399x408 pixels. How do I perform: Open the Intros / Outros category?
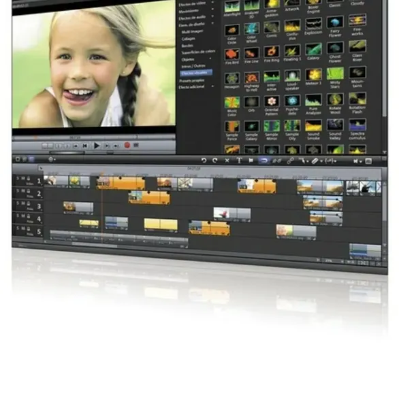193,66
